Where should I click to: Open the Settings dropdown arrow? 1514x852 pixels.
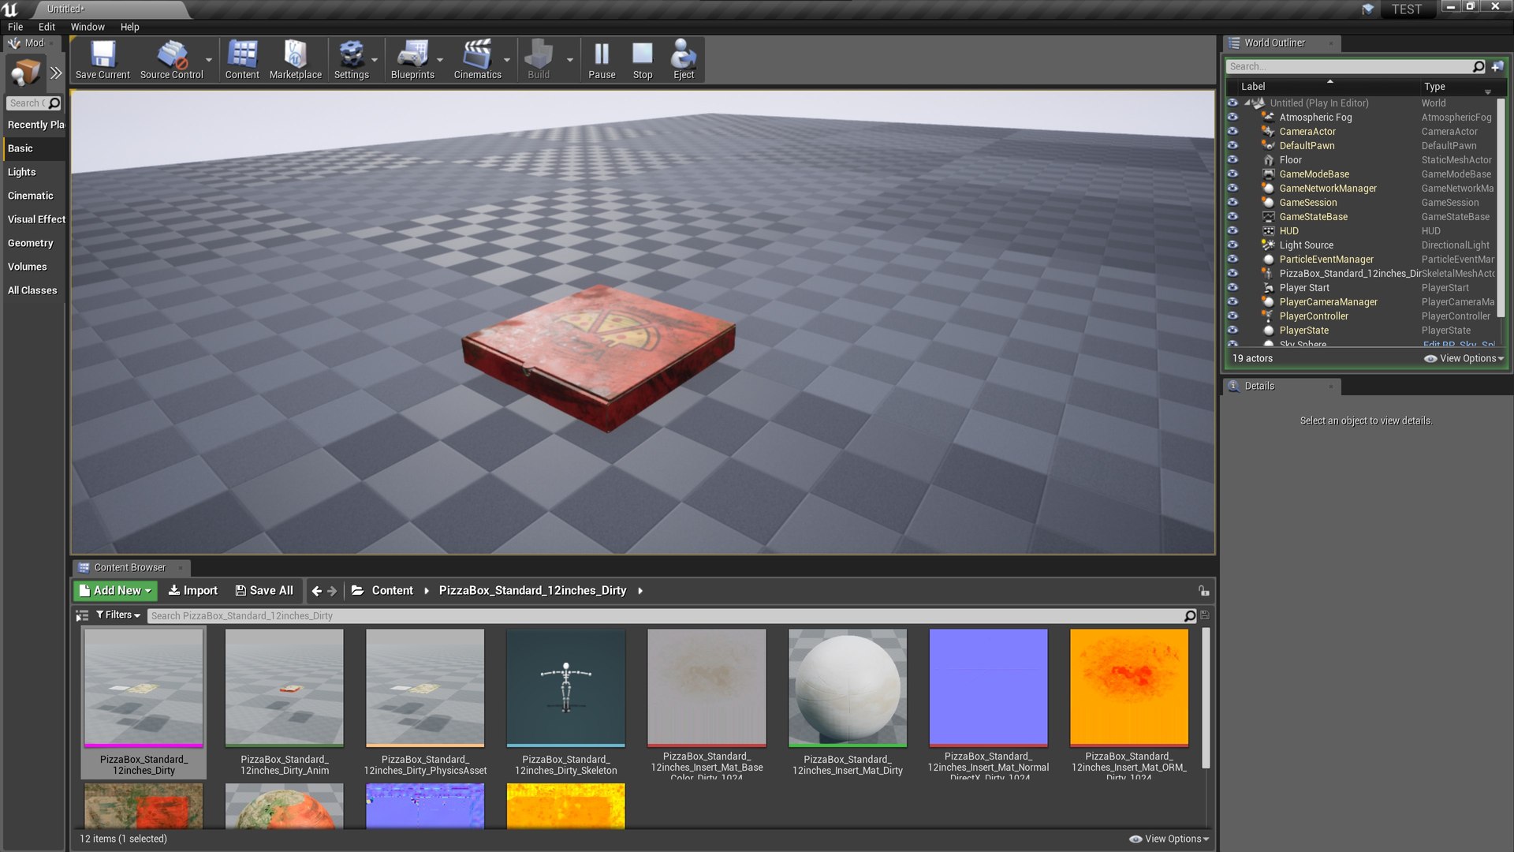(x=375, y=60)
